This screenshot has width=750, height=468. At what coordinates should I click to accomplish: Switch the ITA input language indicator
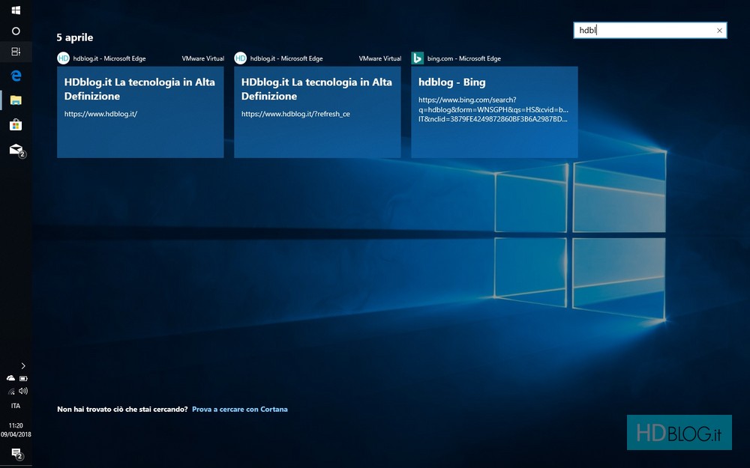[x=16, y=406]
